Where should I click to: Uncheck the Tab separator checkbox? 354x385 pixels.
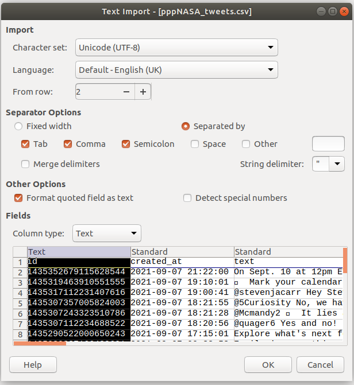click(25, 144)
